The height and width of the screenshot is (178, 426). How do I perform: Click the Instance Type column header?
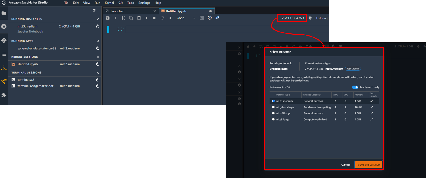pyautogui.click(x=283, y=95)
